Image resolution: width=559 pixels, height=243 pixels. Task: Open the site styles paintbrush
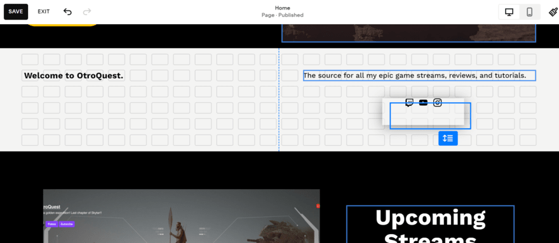tap(553, 12)
